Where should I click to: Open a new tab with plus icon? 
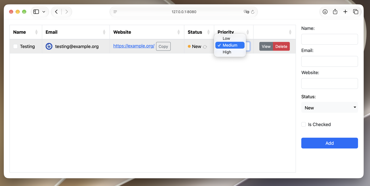click(x=345, y=12)
